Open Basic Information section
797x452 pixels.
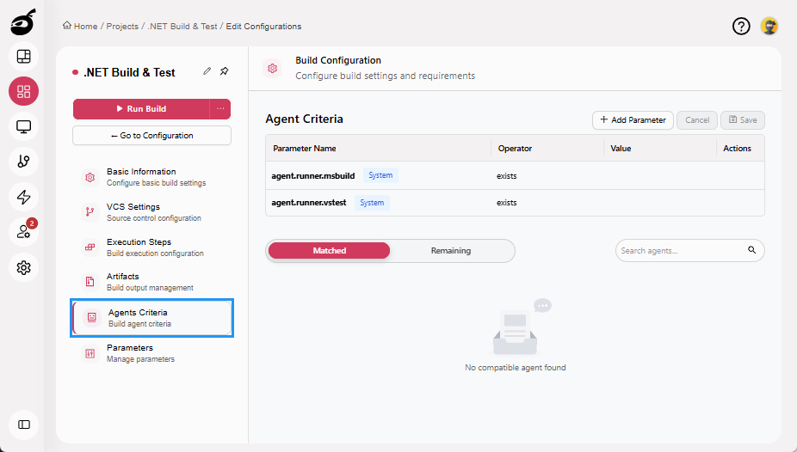152,177
